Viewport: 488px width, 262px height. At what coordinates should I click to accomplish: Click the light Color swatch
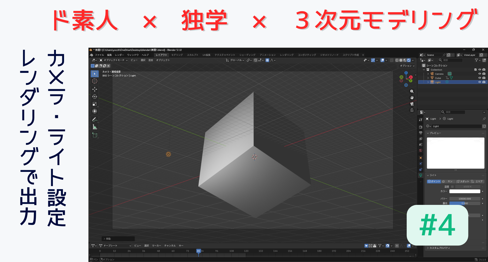tap(465, 191)
